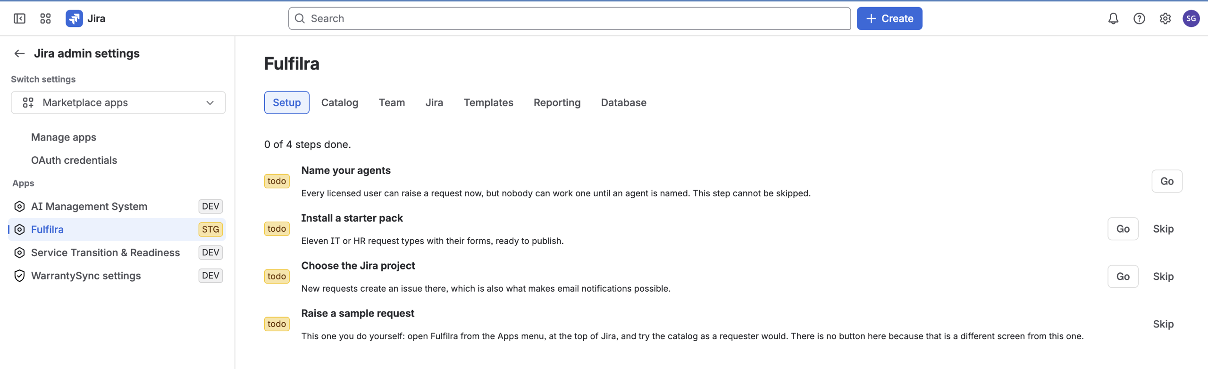Click the Fulfilra app icon in sidebar
The width and height of the screenshot is (1208, 369).
19,229
